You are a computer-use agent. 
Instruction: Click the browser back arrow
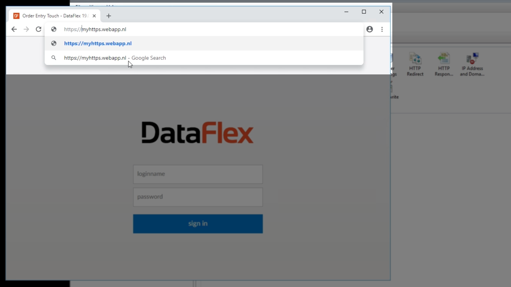[x=14, y=29]
